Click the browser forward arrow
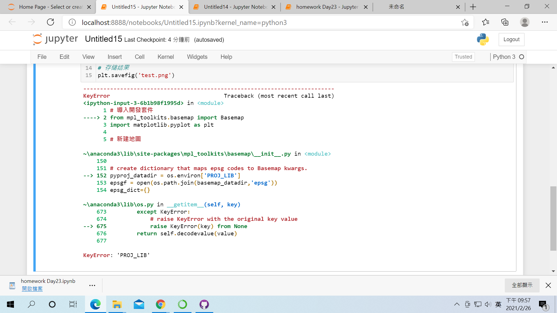557x313 pixels. coord(31,22)
